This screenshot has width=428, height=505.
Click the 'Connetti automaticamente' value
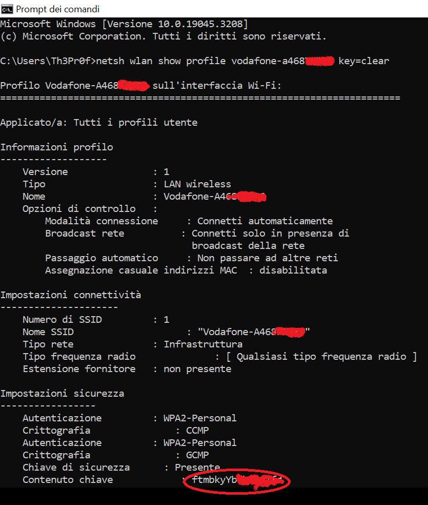pyautogui.click(x=264, y=221)
